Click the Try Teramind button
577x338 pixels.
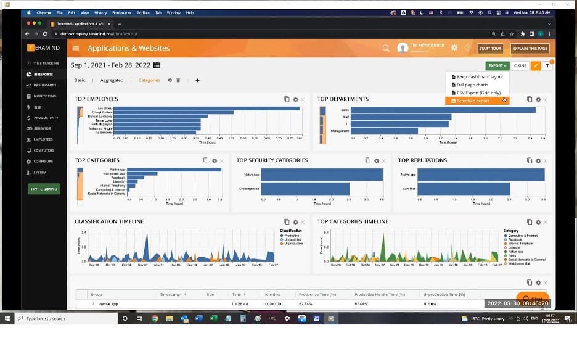coord(44,189)
